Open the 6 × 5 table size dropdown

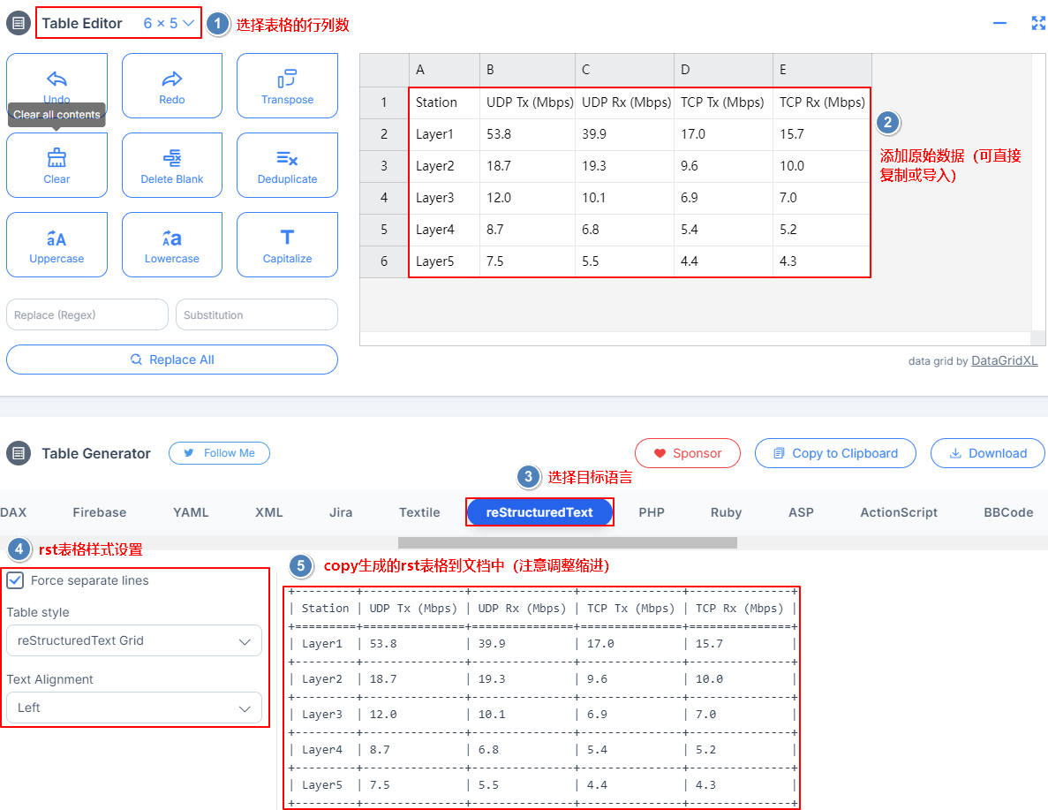pos(169,24)
